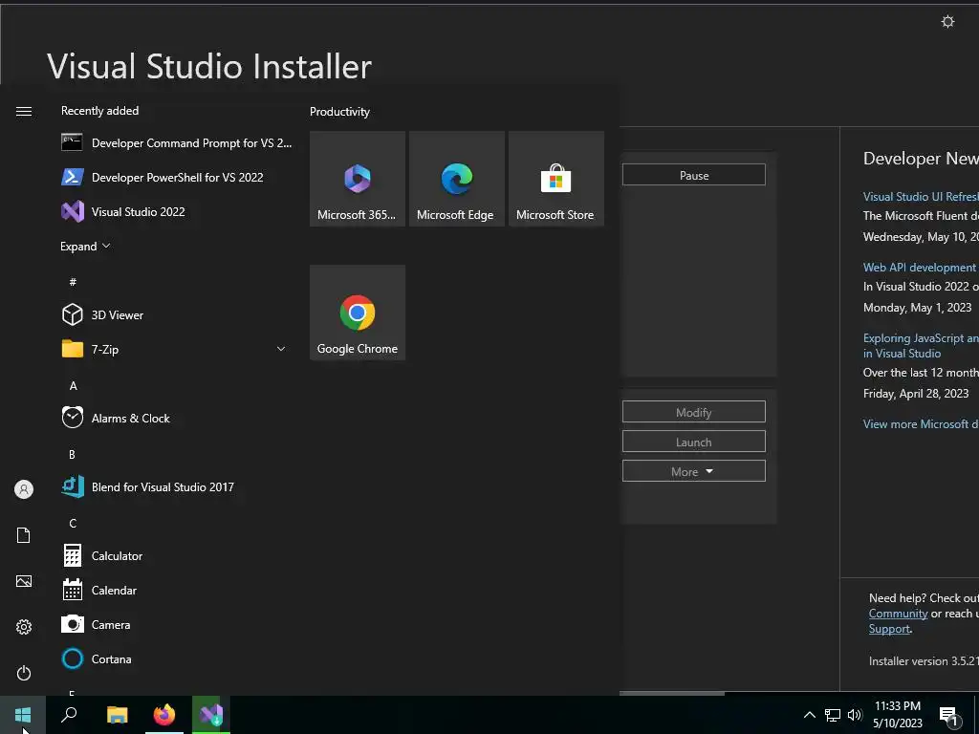Open the user account icon in Start
The image size is (979, 734).
[x=24, y=489]
